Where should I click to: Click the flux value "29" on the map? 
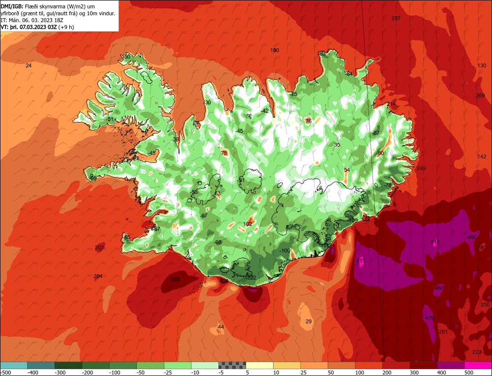pyautogui.click(x=308, y=321)
